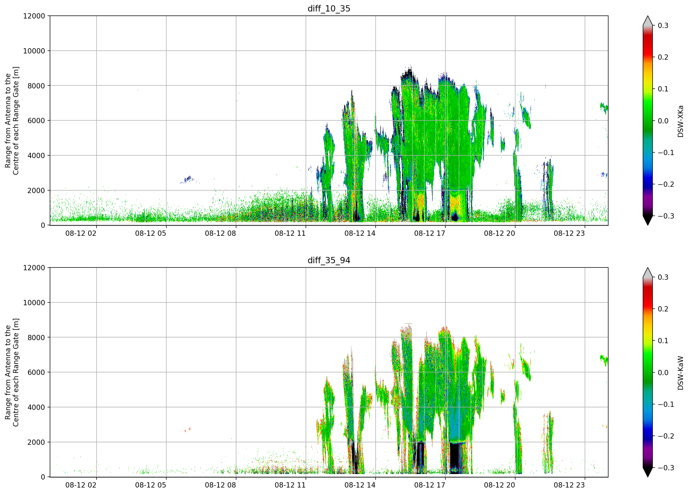Select the "08-12 02" tick under diff_35_94
This screenshot has width=689, height=494.
[81, 485]
